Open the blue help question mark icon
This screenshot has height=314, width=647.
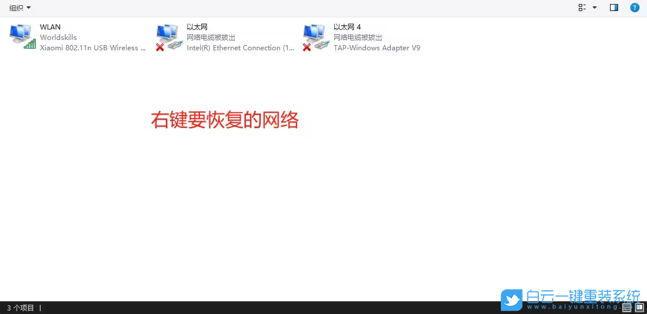(x=635, y=8)
